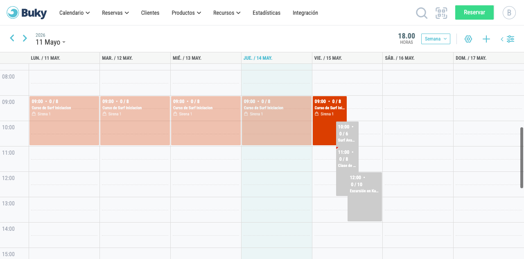Go to Estadísticas section
This screenshot has width=524, height=259.
coord(267,13)
